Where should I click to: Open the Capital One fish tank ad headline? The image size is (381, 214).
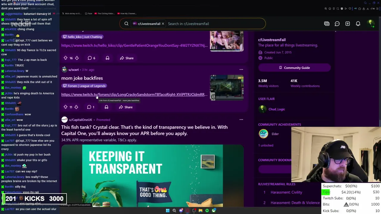(144, 130)
